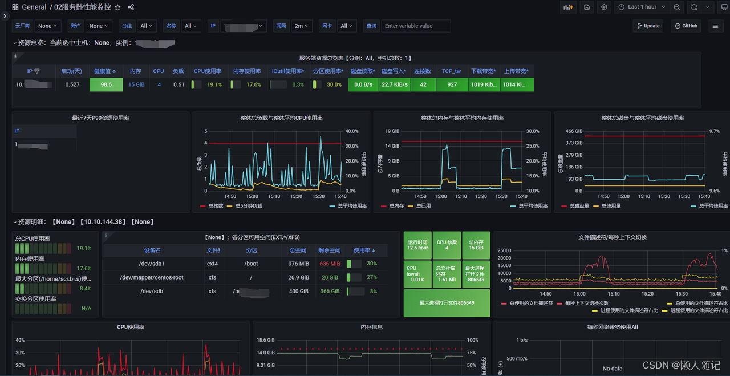Open the IP variable dropdown
730x376 pixels.
244,26
